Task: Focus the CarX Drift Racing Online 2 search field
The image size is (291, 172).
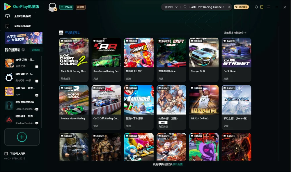Action: pos(207,7)
